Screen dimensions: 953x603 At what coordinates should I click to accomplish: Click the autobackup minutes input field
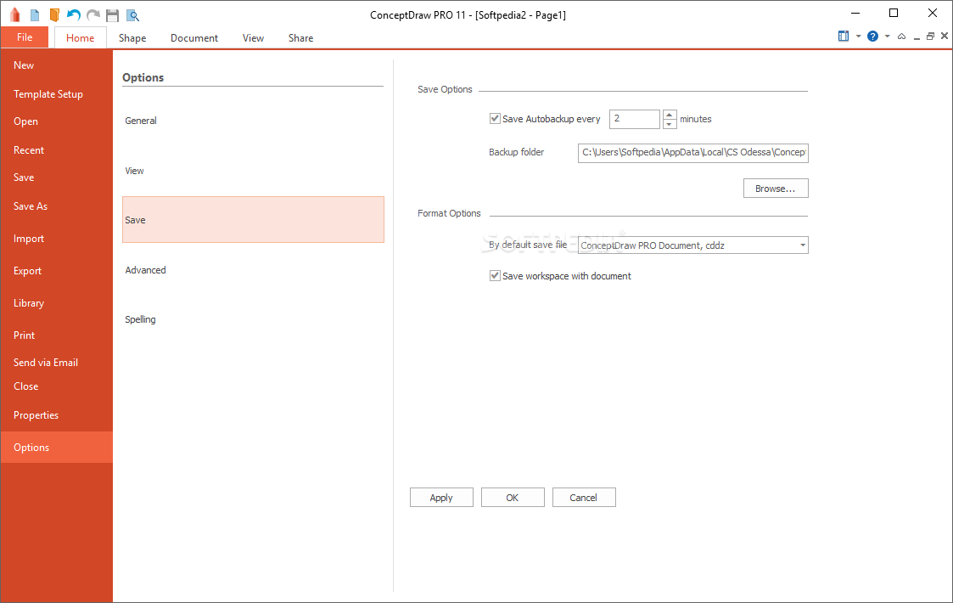coord(634,119)
